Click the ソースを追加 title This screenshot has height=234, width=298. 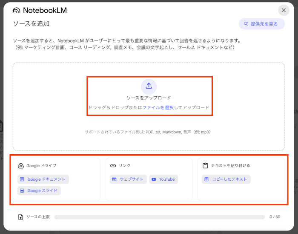[x=32, y=23]
